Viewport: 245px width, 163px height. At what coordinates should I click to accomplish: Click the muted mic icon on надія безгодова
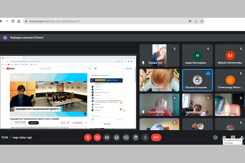click(x=208, y=49)
